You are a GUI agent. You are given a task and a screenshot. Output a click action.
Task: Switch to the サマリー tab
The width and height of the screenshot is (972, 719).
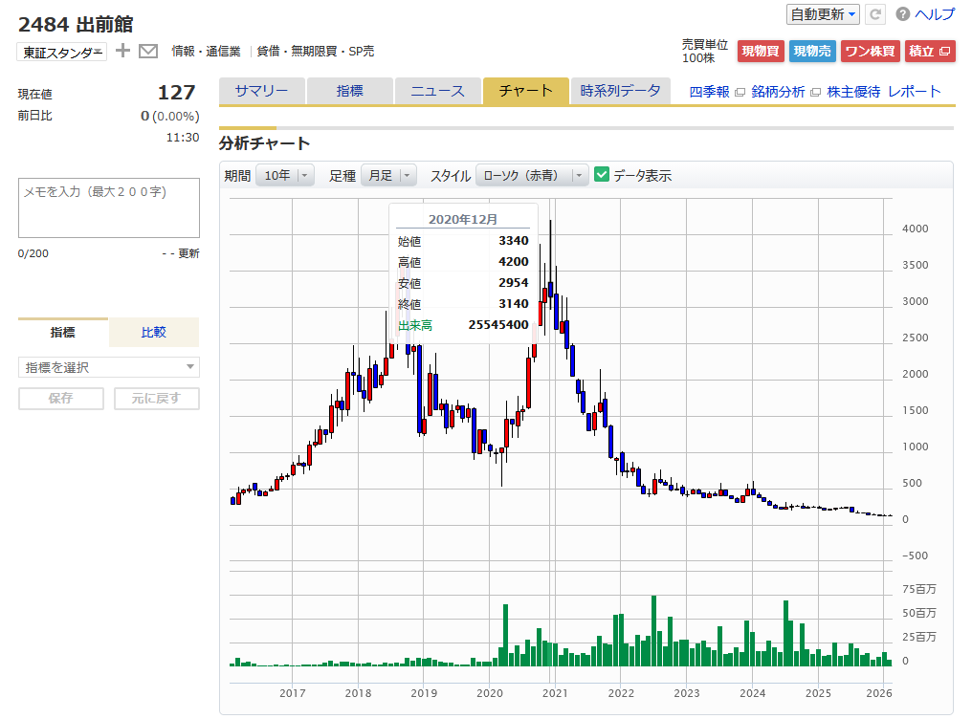(x=261, y=91)
